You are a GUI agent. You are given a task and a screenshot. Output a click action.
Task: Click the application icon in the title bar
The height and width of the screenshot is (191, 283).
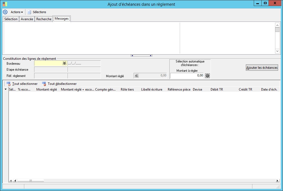[x=5, y=4]
